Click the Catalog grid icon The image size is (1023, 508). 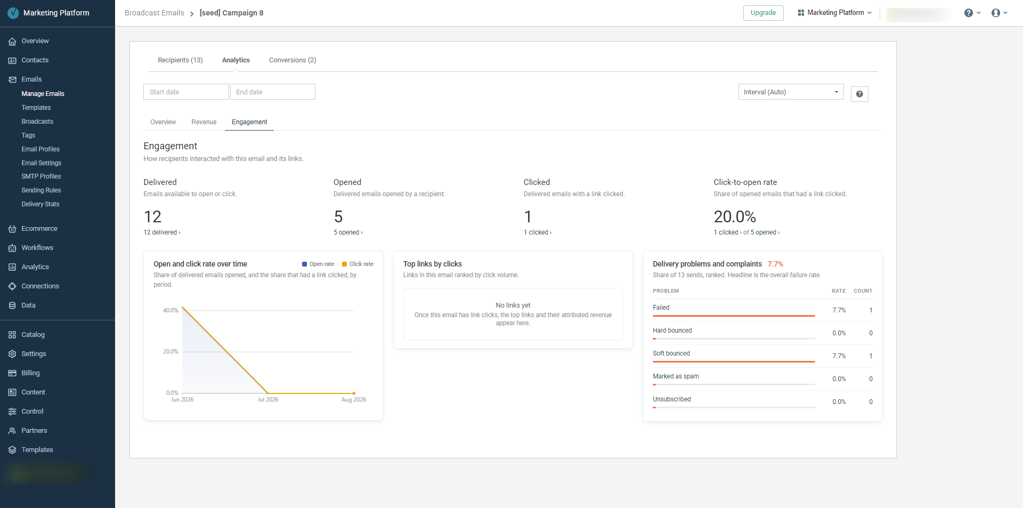(12, 335)
